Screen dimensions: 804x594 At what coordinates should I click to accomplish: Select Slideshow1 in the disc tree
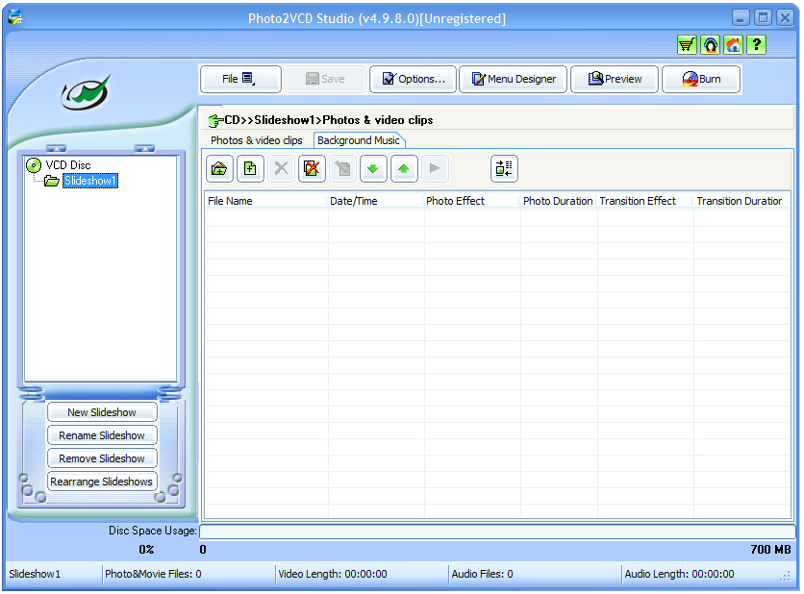(x=90, y=181)
